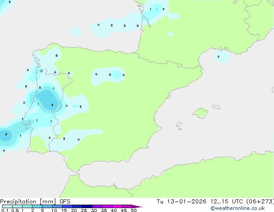Click the legend label '10'
The image size is (274, 212).
[54, 210]
